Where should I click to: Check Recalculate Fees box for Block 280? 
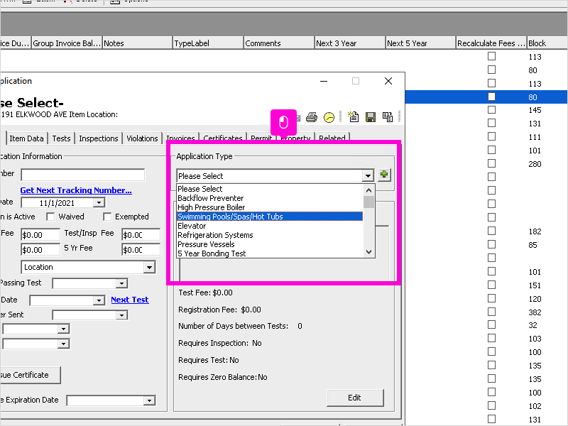pyautogui.click(x=491, y=163)
